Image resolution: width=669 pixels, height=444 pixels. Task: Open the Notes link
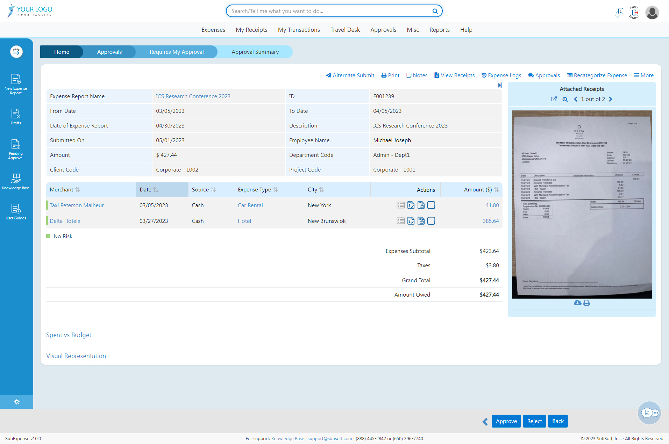pyautogui.click(x=417, y=75)
